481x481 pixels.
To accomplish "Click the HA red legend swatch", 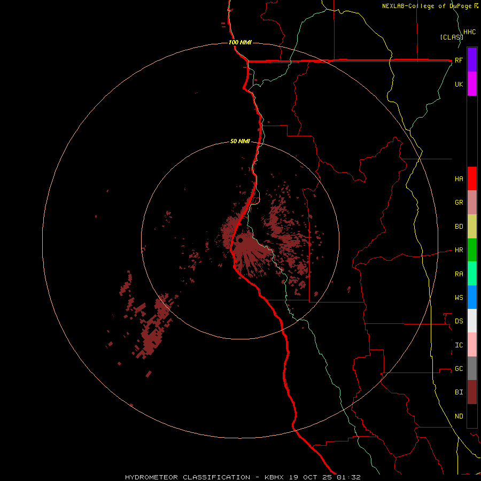I will click(x=472, y=179).
